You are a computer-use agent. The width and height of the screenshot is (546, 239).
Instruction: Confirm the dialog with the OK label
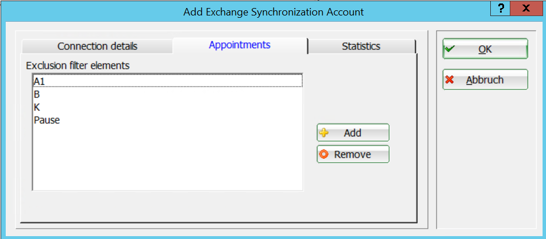(485, 49)
